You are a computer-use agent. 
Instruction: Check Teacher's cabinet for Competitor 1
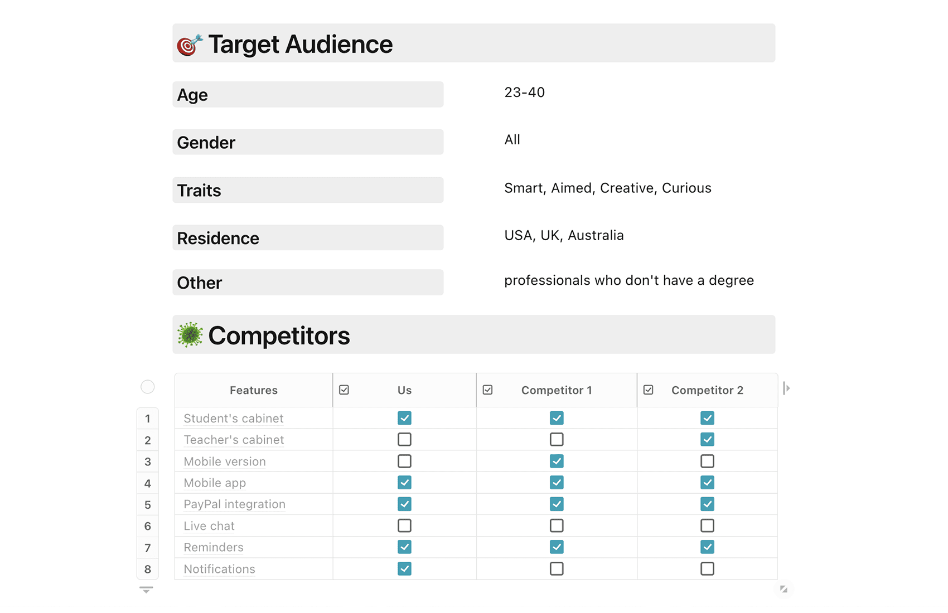pyautogui.click(x=556, y=440)
